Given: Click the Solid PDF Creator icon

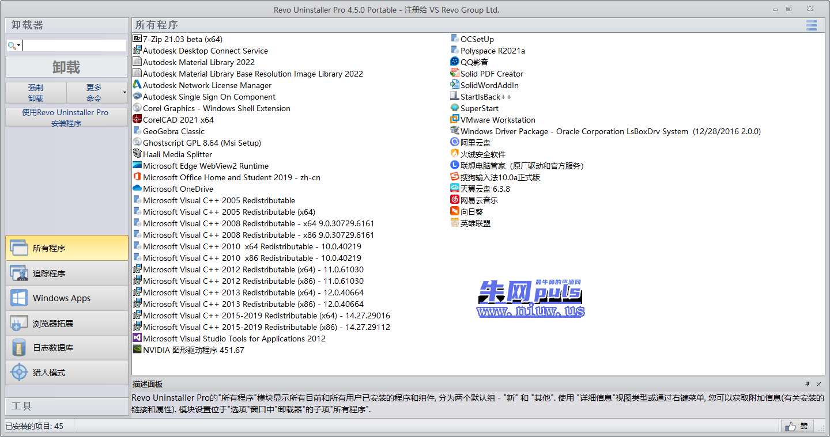Looking at the screenshot, I should 455,73.
